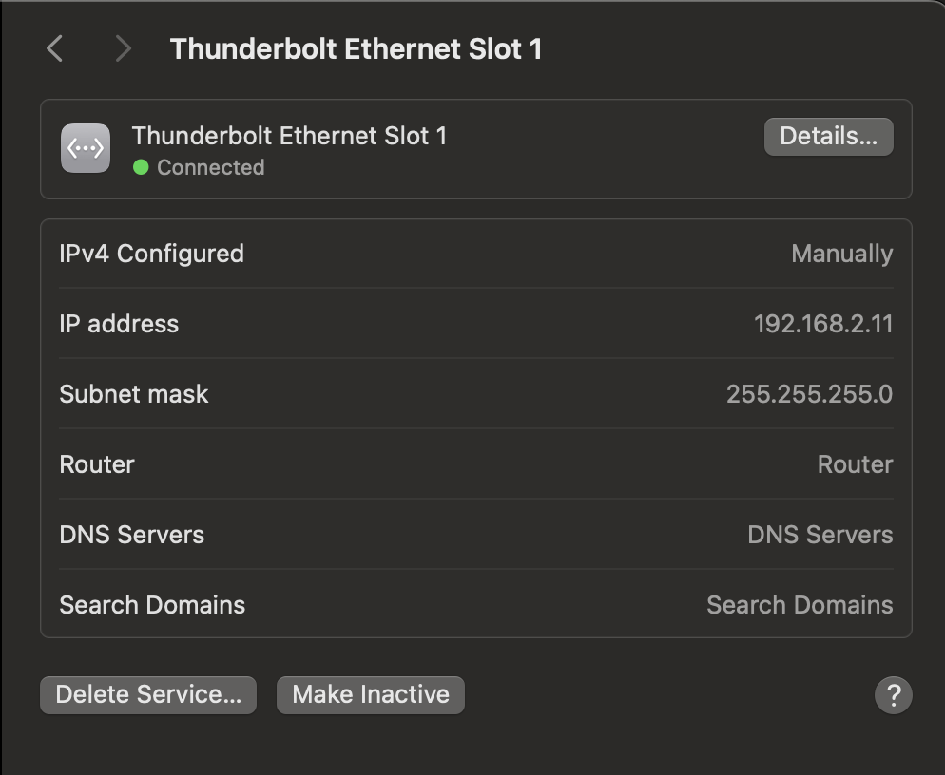
Task: Click the subnet mask value 255.255.255.0
Action: click(x=809, y=394)
